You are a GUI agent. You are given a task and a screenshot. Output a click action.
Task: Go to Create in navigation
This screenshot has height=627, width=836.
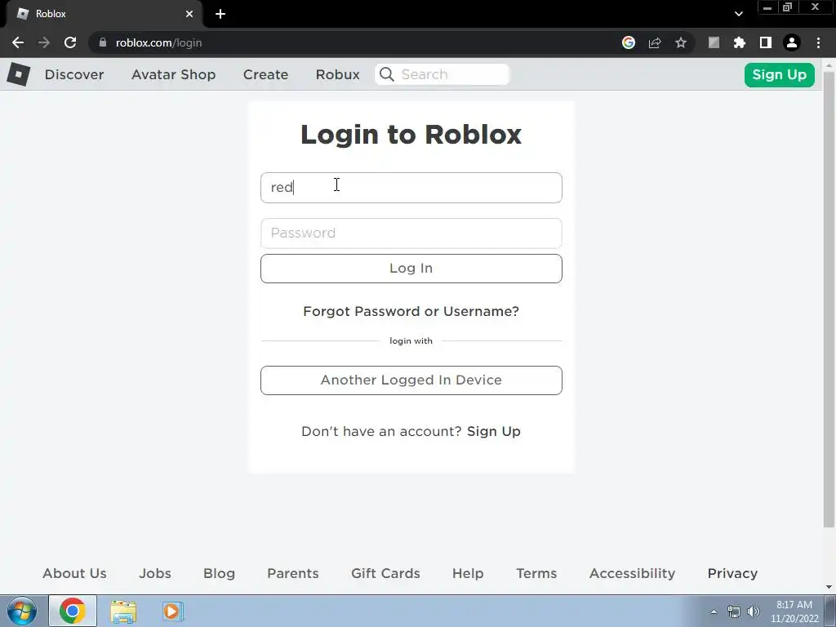[265, 74]
